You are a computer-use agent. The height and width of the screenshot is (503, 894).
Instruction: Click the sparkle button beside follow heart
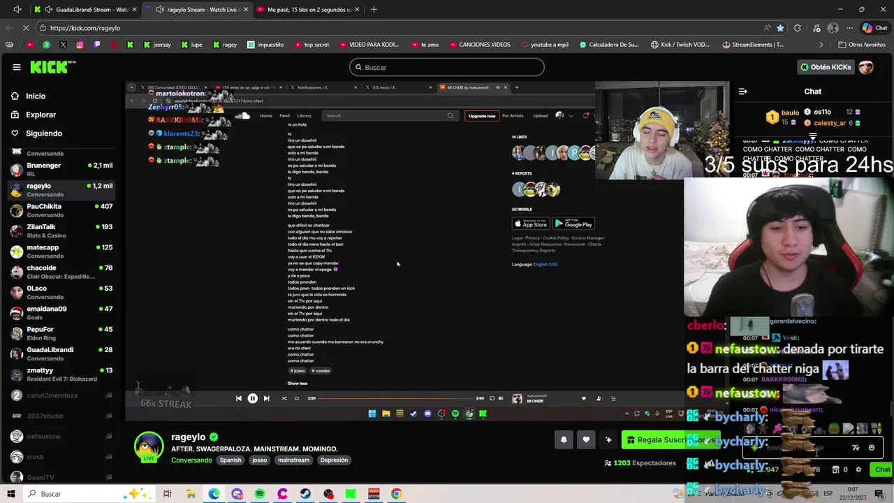[x=608, y=439]
